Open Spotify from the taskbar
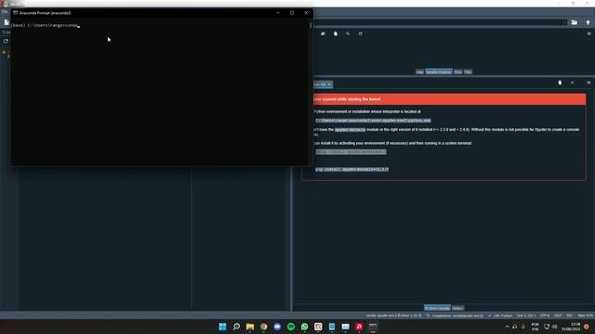 click(291, 327)
